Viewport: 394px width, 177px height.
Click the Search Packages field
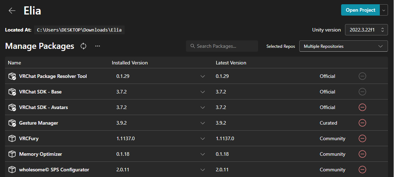click(222, 46)
